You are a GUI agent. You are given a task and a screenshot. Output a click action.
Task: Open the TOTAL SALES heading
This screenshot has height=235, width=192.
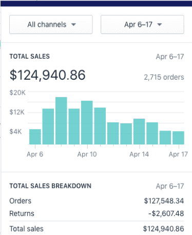tap(30, 57)
